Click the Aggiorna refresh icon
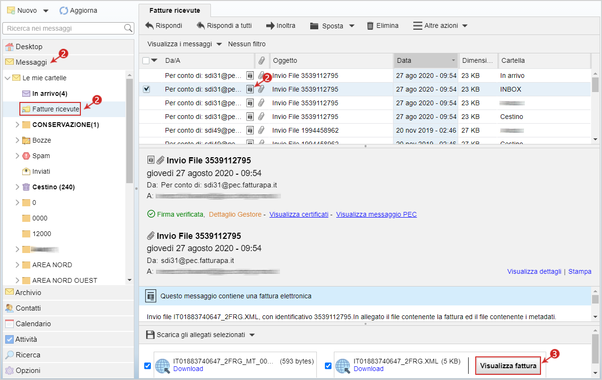The height and width of the screenshot is (380, 602). [63, 10]
